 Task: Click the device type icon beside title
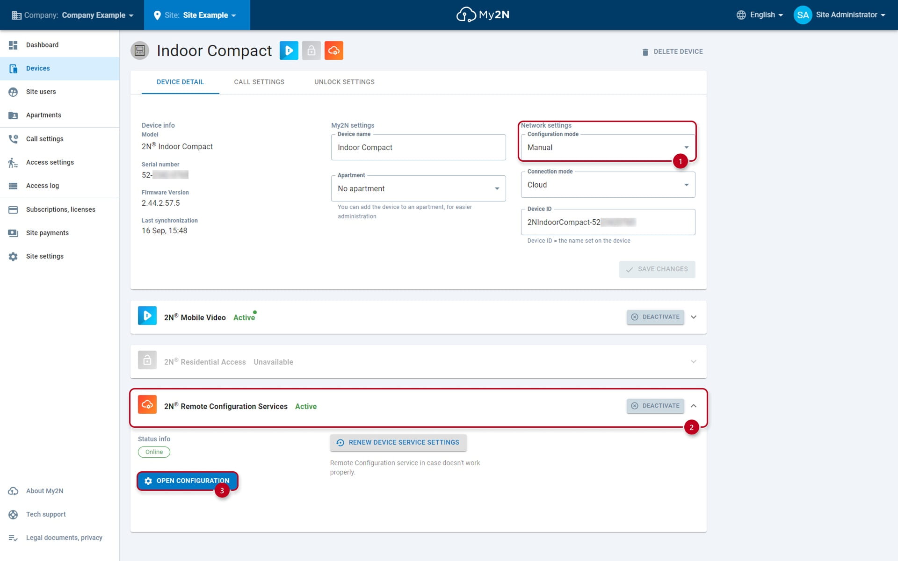click(x=140, y=50)
